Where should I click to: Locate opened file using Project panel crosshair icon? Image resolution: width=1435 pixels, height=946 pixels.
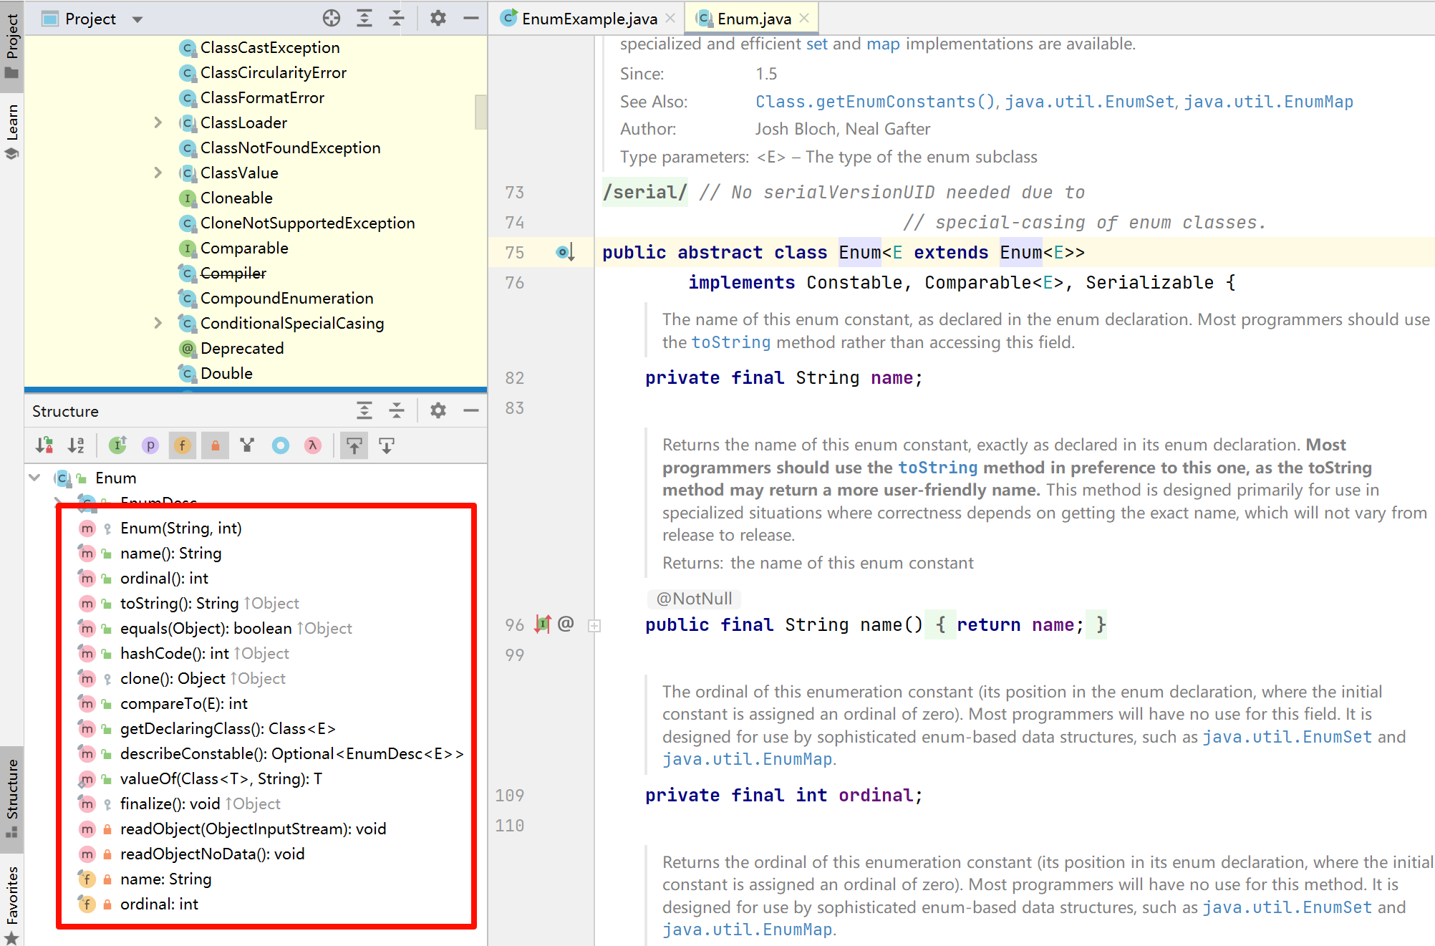331,19
